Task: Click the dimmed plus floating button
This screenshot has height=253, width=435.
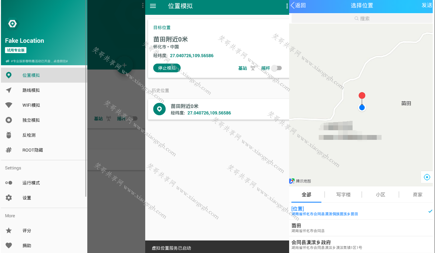Action: (x=124, y=65)
